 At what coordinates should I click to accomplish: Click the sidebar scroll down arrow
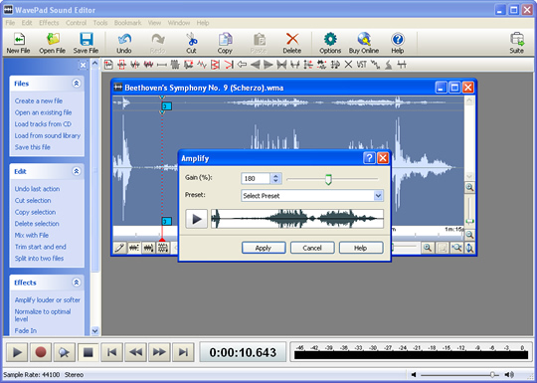(95, 331)
